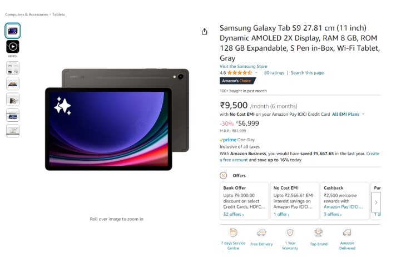Visit the Samsung Store link

click(x=244, y=66)
